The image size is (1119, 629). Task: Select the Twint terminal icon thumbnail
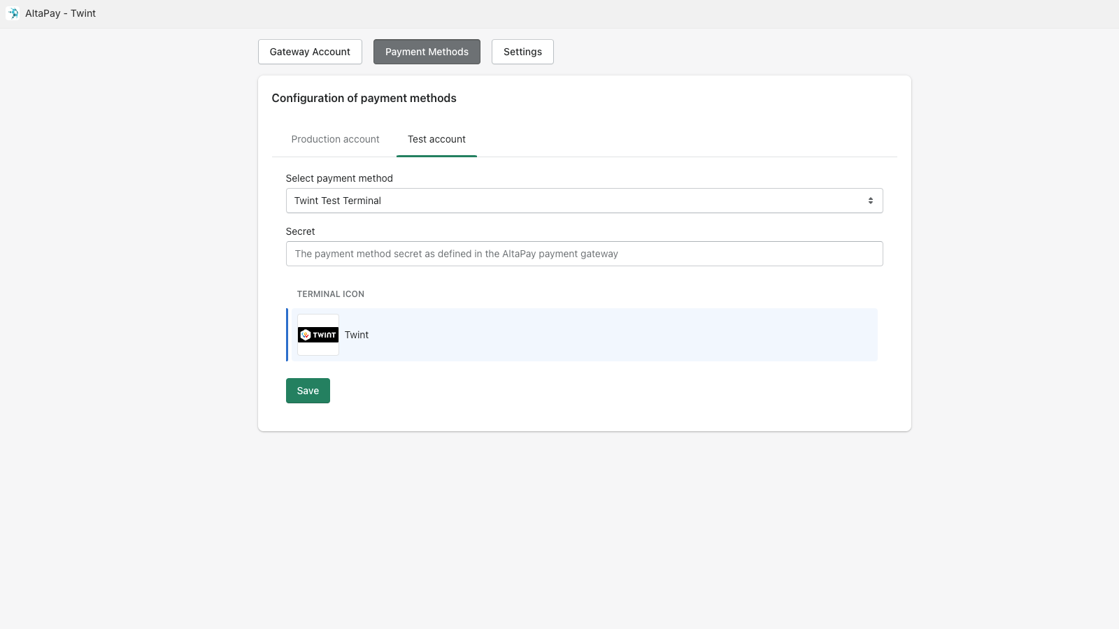pos(318,335)
